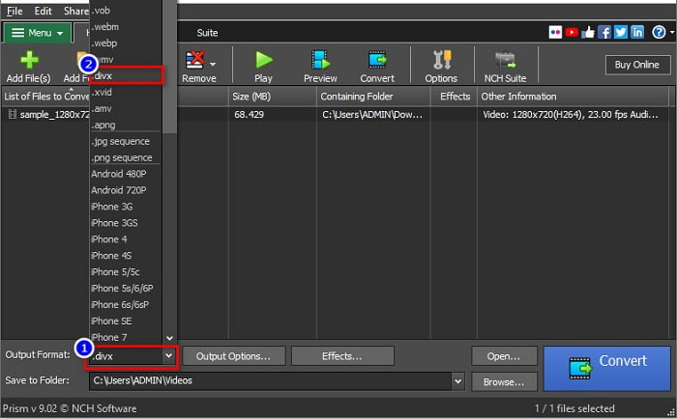Click the LinkedIn share icon
The width and height of the screenshot is (677, 419).
tap(636, 32)
